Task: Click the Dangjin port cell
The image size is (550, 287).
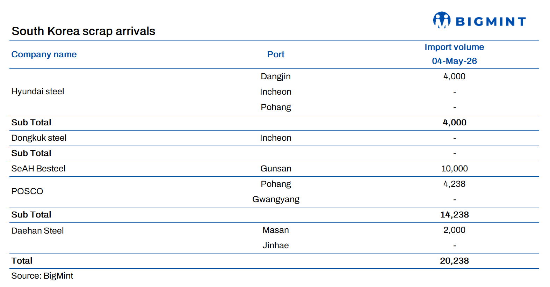Action: pos(276,76)
